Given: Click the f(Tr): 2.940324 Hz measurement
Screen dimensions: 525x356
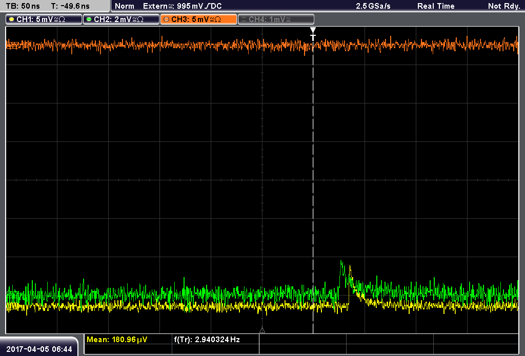Looking at the screenshot, I should click(207, 340).
